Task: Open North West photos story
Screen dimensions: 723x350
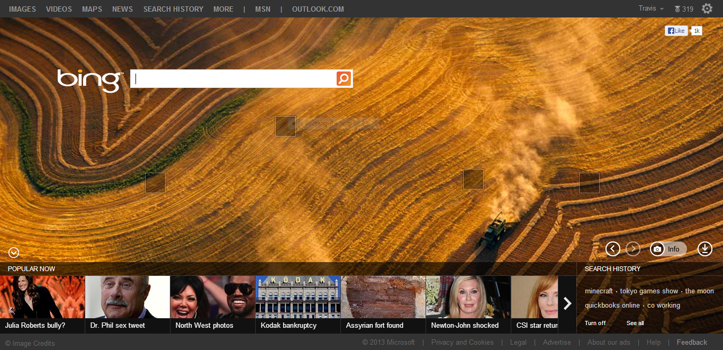Action: coord(213,304)
